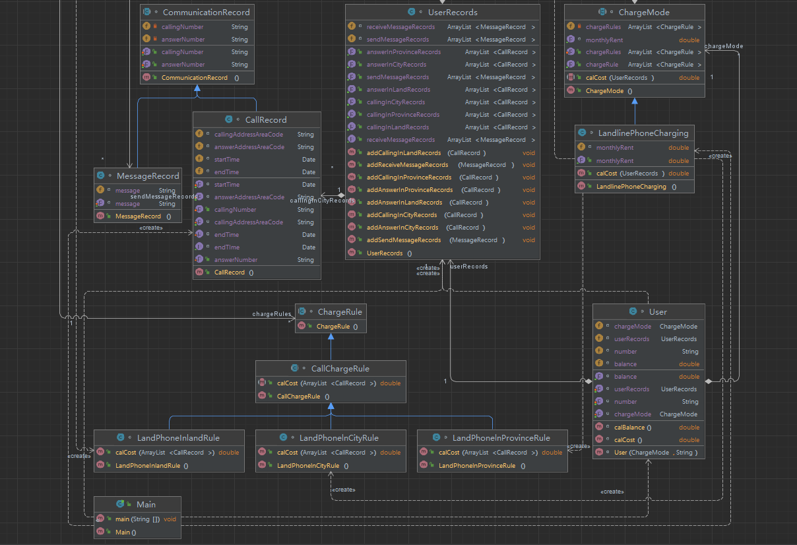This screenshot has width=797, height=545.
Task: Select the answerNumber property in CallRecord
Action: coord(257,260)
